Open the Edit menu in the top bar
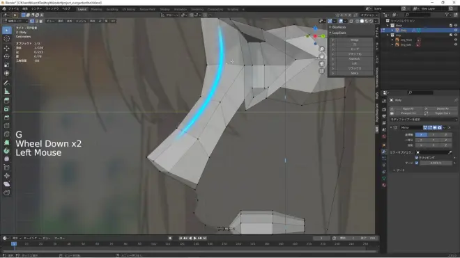460x258 pixels. tap(25, 9)
